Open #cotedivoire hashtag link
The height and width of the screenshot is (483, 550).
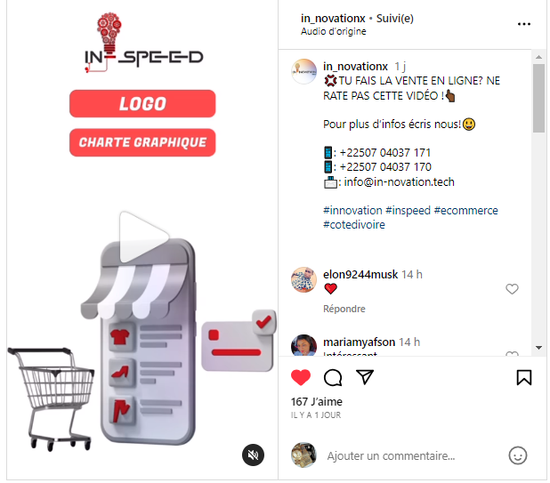(x=354, y=224)
